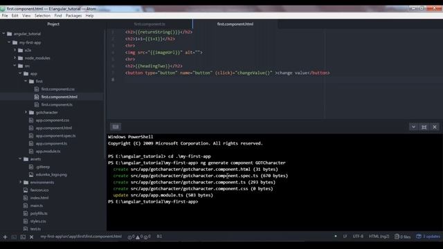
Task: Collapse the app folder arrow
Action: click(x=20, y=73)
